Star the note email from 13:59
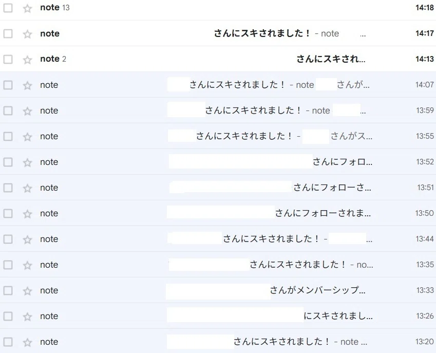This screenshot has width=436, height=353. click(27, 111)
